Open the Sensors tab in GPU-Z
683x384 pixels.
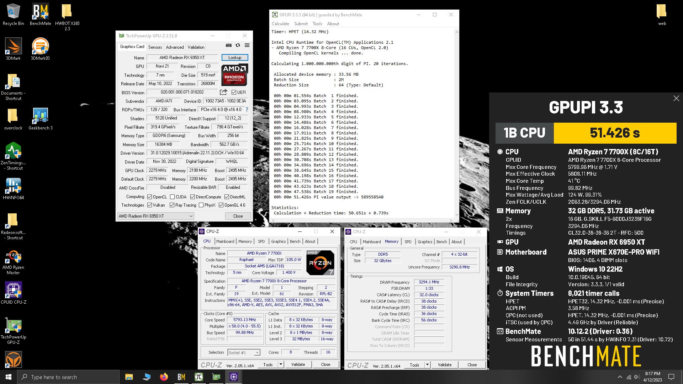pyautogui.click(x=155, y=47)
